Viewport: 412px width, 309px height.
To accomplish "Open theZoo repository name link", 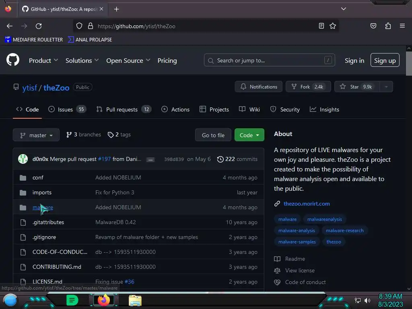I will (56, 88).
